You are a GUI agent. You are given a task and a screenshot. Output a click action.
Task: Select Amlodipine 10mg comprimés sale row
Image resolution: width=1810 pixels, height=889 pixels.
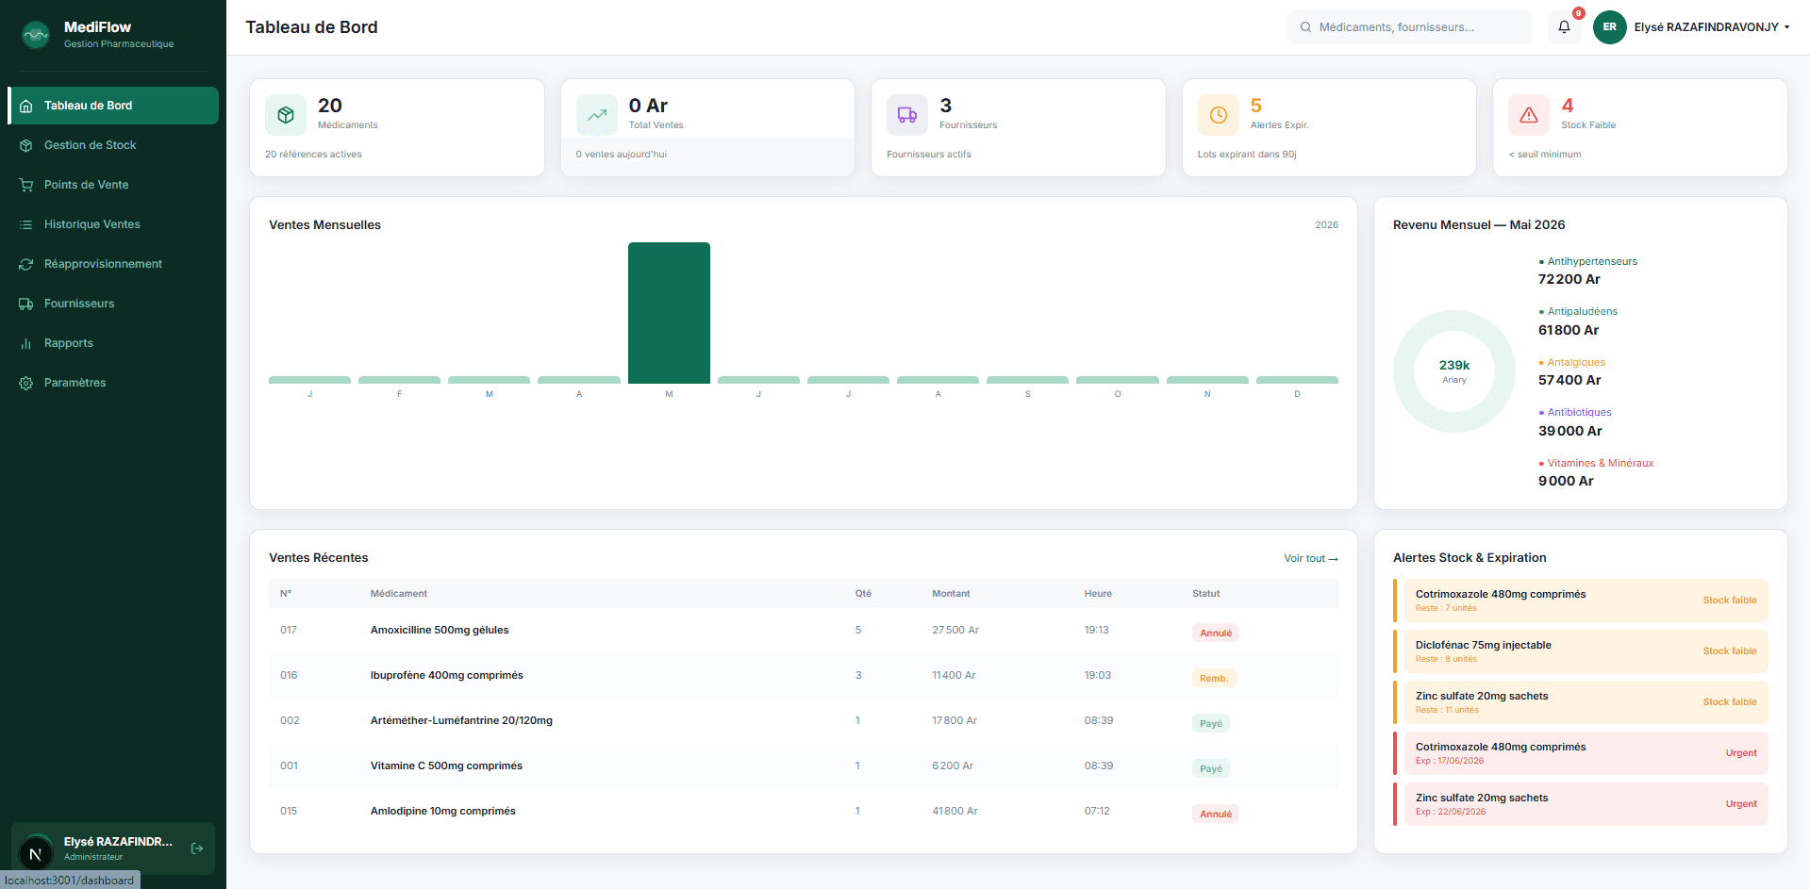(x=804, y=812)
